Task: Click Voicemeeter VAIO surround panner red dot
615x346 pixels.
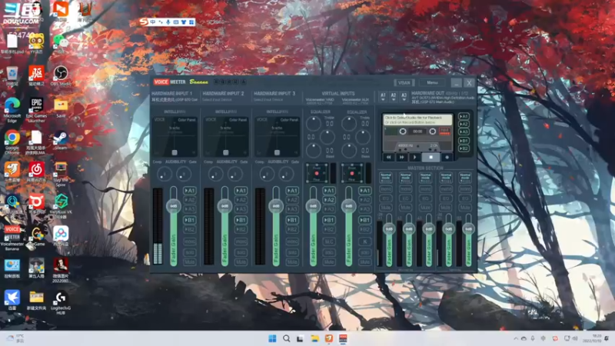Action: [317, 174]
